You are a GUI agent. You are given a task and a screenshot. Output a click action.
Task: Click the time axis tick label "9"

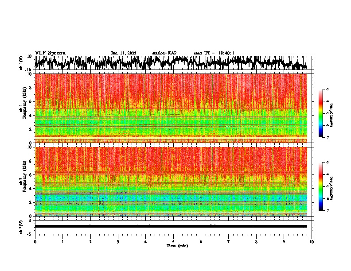point(284,242)
